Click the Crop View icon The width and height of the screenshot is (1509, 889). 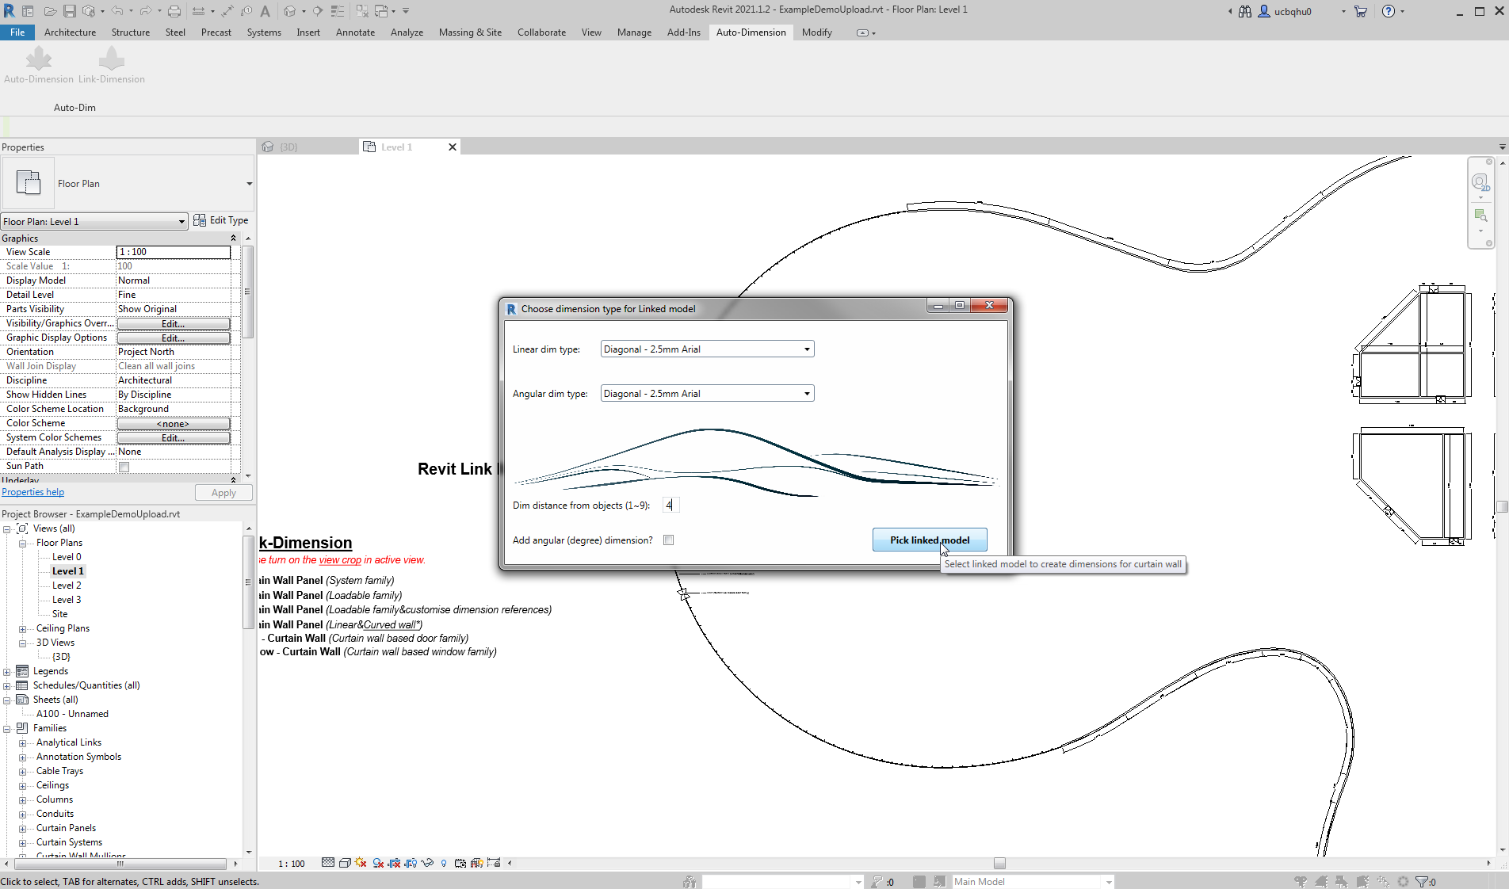395,863
